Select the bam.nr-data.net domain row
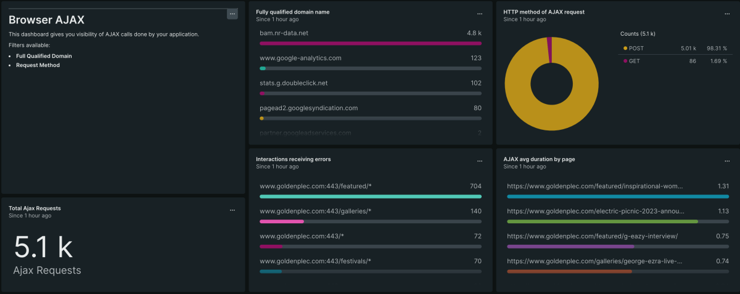The image size is (740, 294). click(x=370, y=37)
